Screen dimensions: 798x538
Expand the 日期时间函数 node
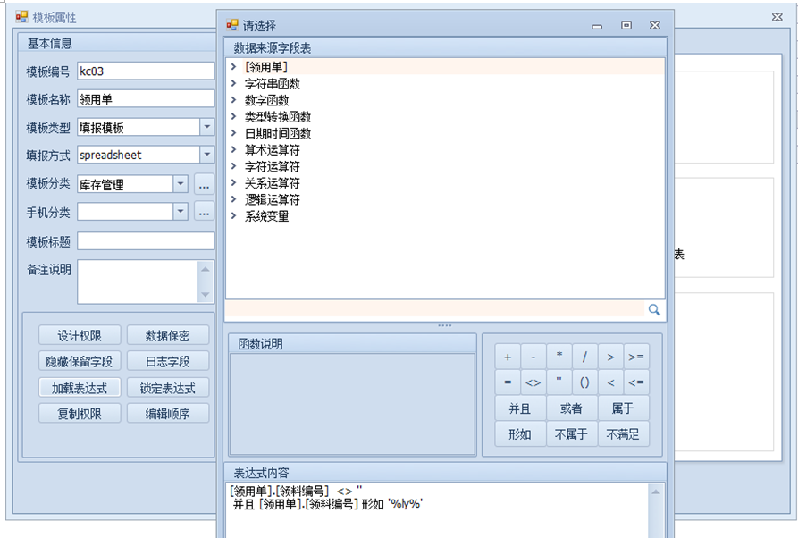tap(233, 134)
